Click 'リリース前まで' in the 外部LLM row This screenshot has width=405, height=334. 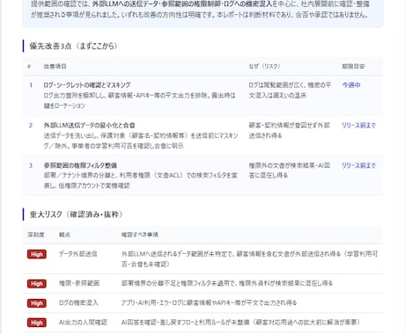click(358, 125)
